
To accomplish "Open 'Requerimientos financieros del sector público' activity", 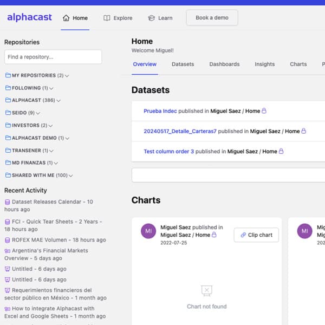I will 55,294.
